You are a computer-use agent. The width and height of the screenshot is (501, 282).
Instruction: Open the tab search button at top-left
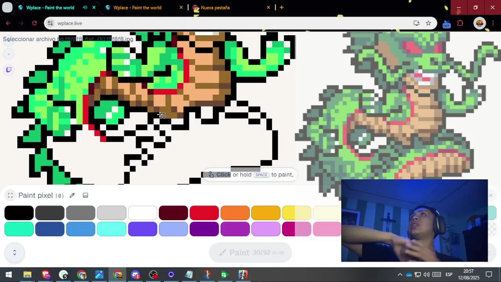click(x=7, y=7)
